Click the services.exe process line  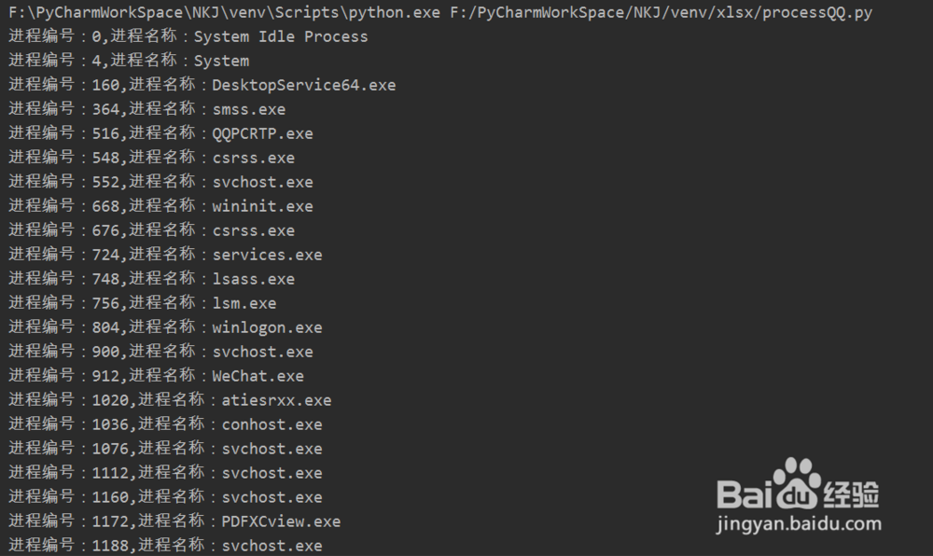(x=165, y=255)
